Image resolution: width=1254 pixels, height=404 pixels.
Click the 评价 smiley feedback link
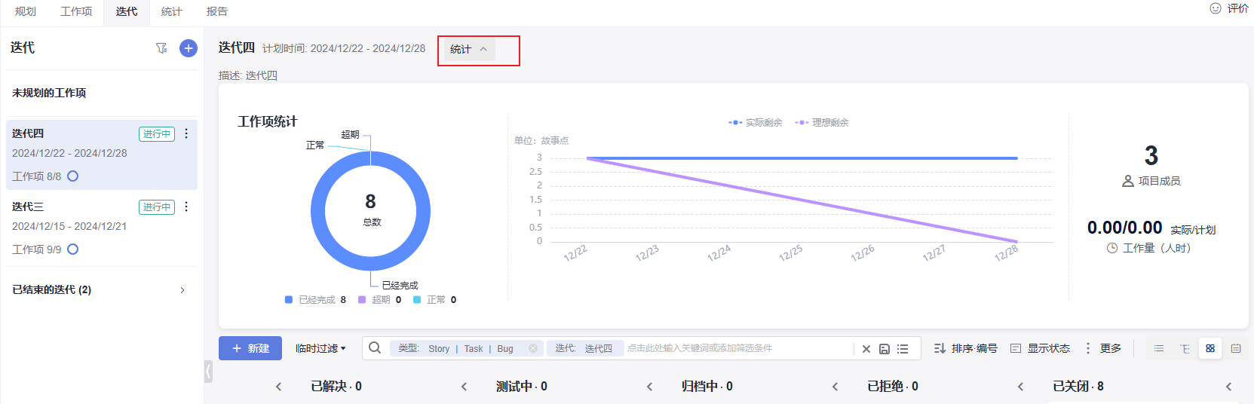(1229, 8)
